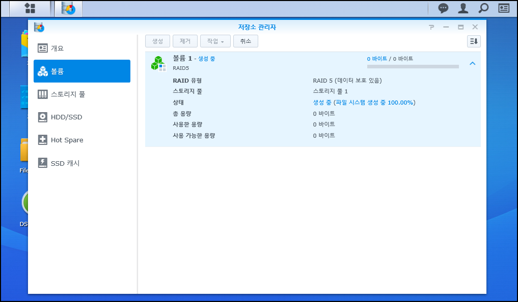Click the 총 용량 label
Screen dimensions: 518x302
(x=182, y=113)
